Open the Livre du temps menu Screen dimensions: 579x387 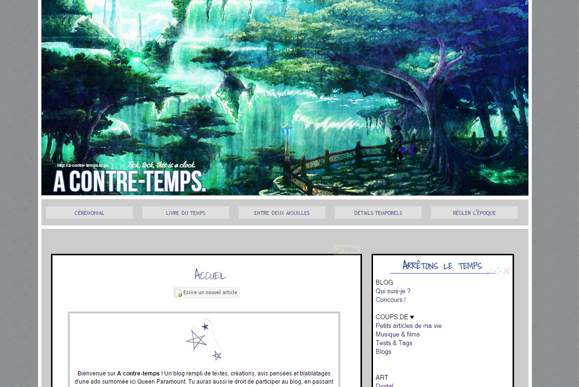pos(186,212)
